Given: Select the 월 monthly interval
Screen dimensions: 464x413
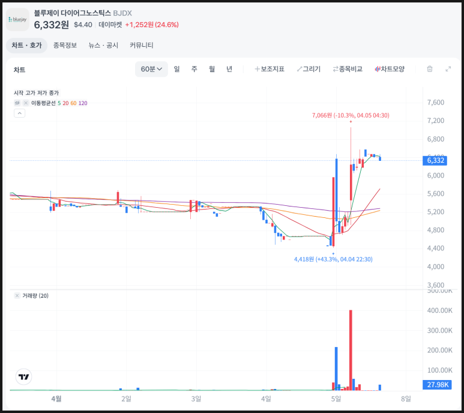Looking at the screenshot, I should 211,69.
